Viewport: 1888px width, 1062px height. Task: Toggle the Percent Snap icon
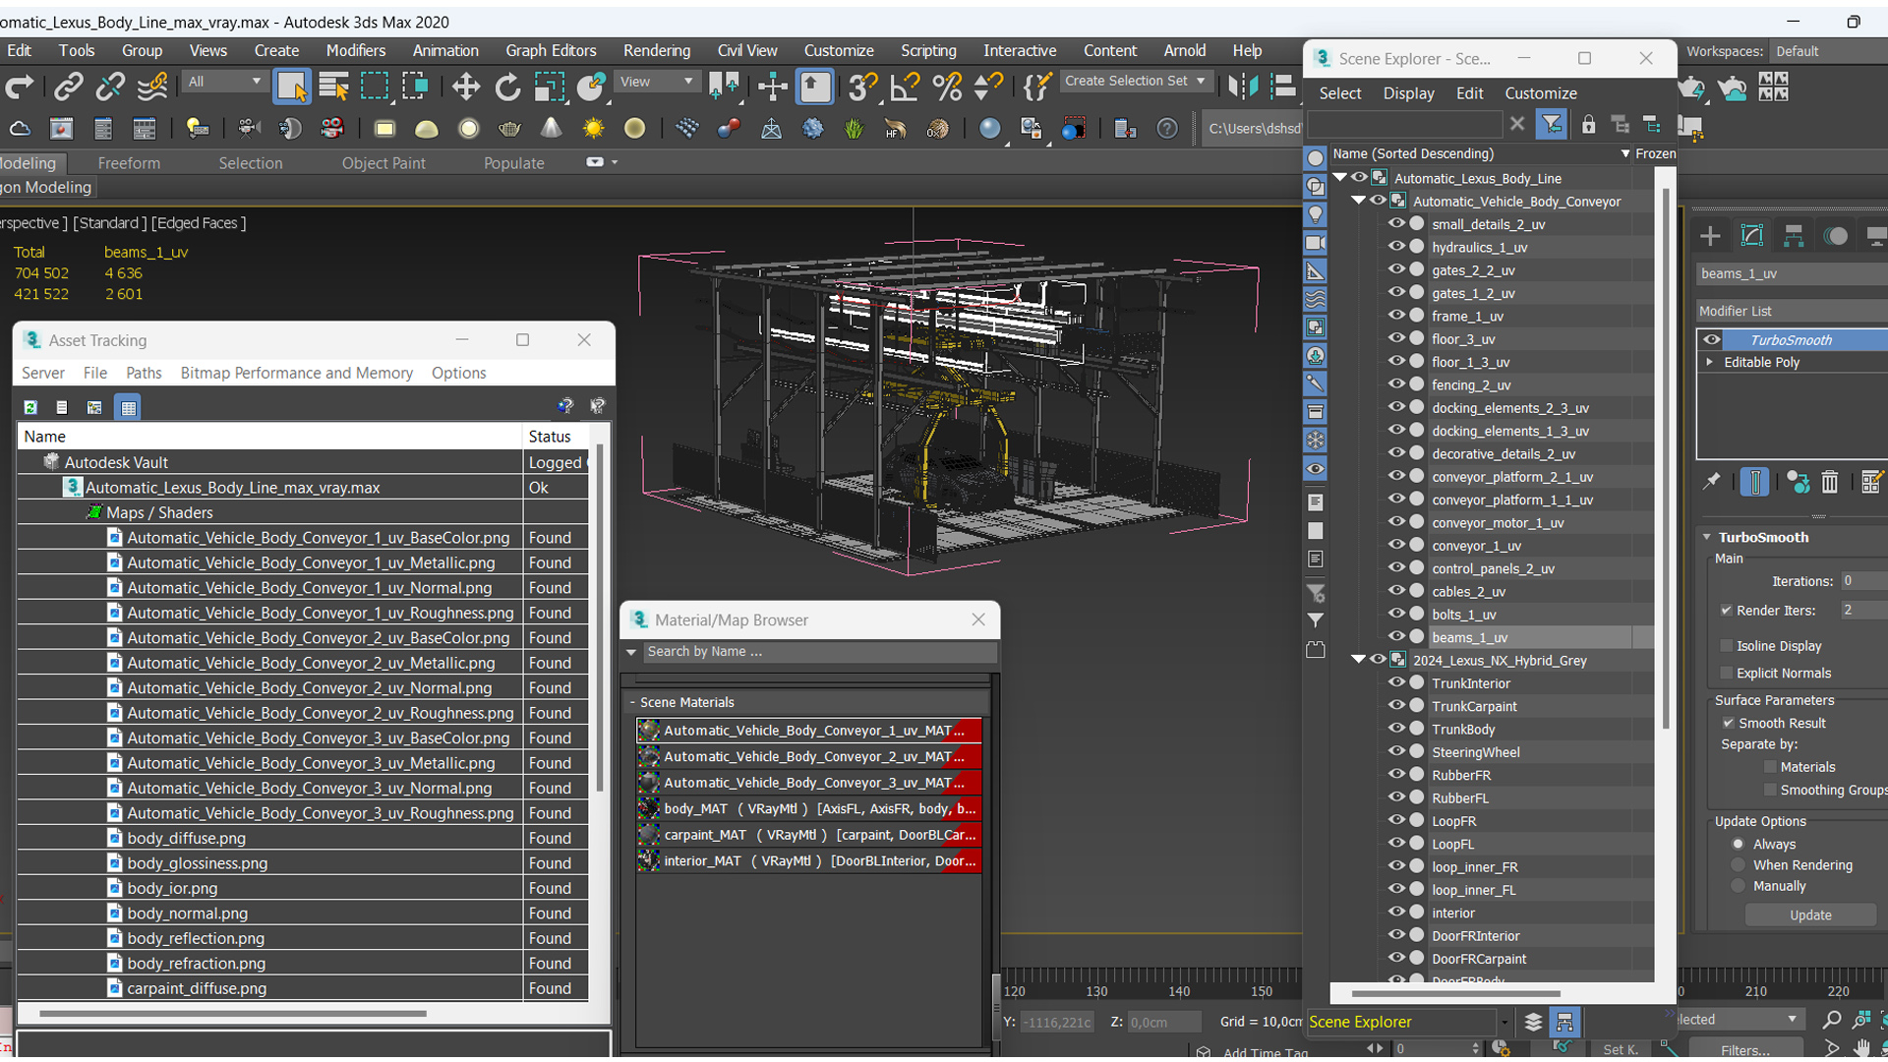point(947,87)
